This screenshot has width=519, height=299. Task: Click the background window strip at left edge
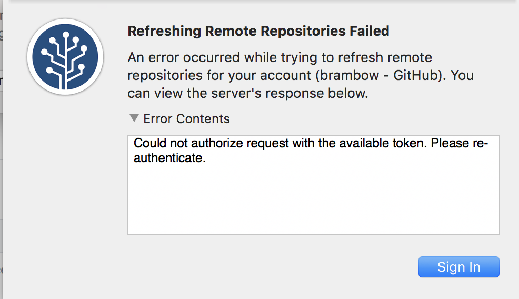(x=2, y=149)
